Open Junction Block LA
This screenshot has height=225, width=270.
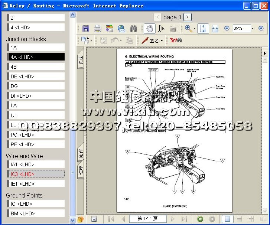36,105
